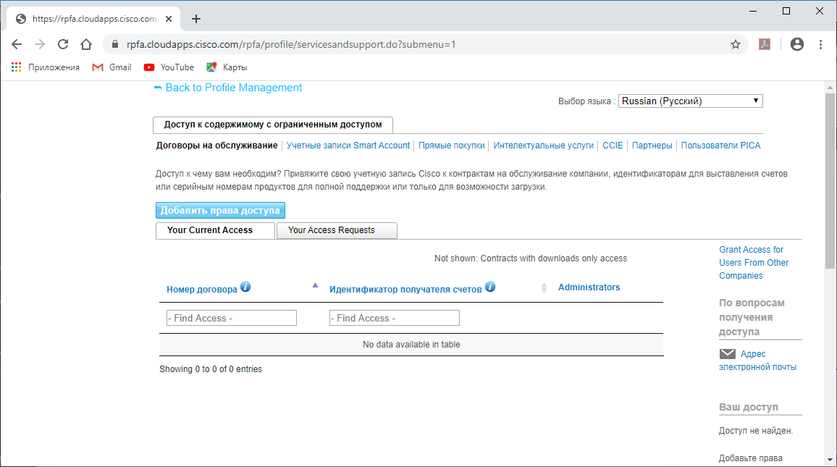The width and height of the screenshot is (837, 467).
Task: Open Пользователи PICA section
Action: 720,146
